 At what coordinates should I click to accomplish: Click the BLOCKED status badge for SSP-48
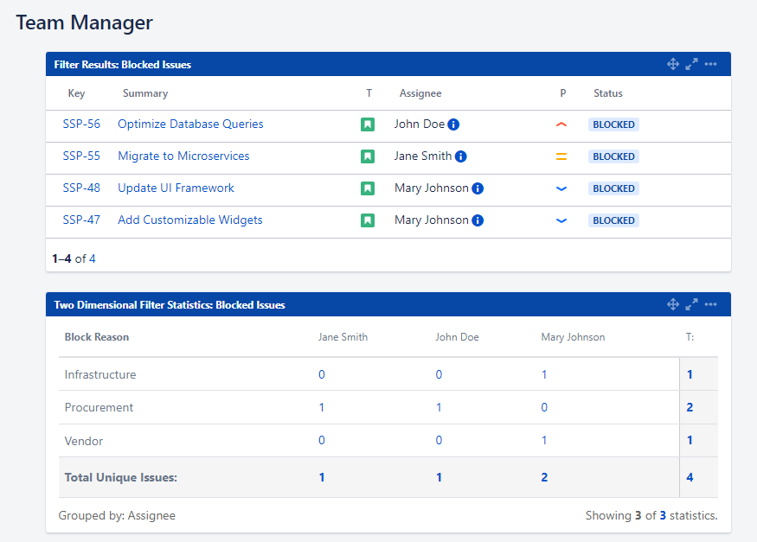[x=613, y=188]
